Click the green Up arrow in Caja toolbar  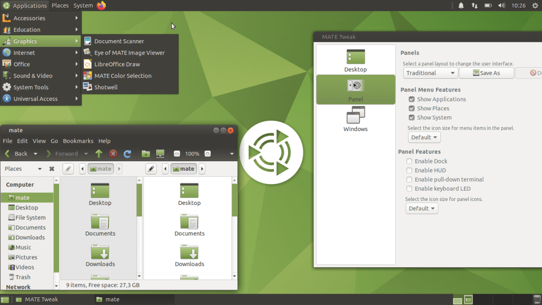[x=98, y=153]
